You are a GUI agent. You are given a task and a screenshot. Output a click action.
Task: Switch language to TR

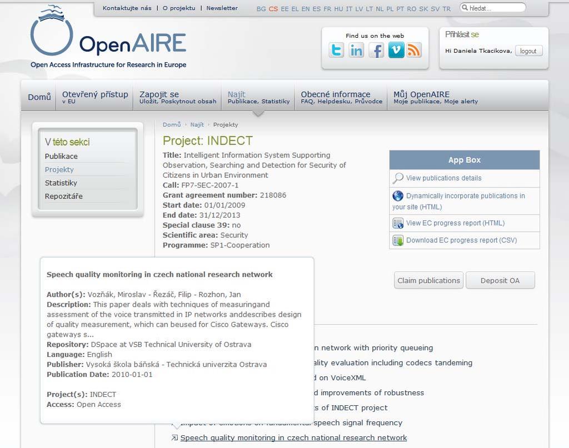point(446,9)
